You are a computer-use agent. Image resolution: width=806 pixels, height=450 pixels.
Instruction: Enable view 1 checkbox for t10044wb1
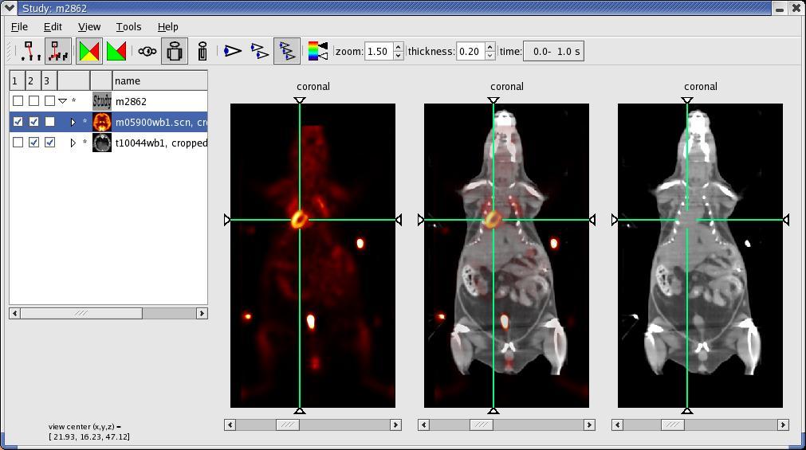18,143
